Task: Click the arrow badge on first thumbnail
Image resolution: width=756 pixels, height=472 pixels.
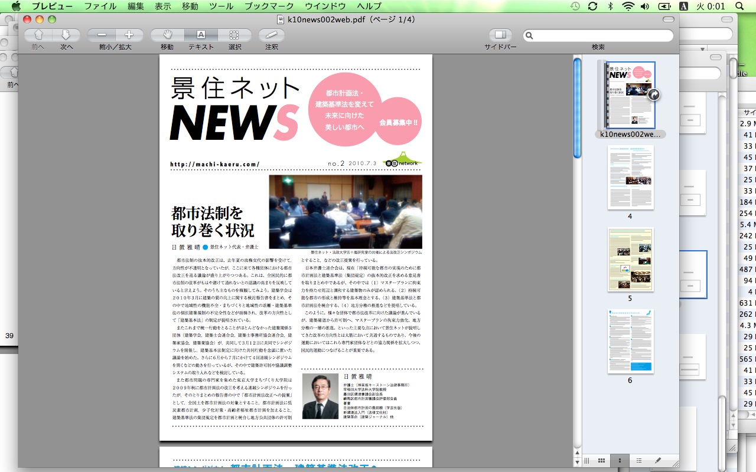Action: 653,94
